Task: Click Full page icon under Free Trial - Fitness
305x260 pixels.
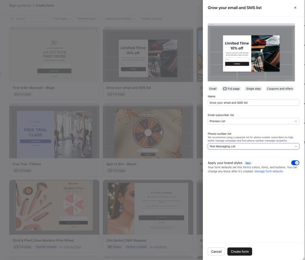Action: (x=16, y=170)
